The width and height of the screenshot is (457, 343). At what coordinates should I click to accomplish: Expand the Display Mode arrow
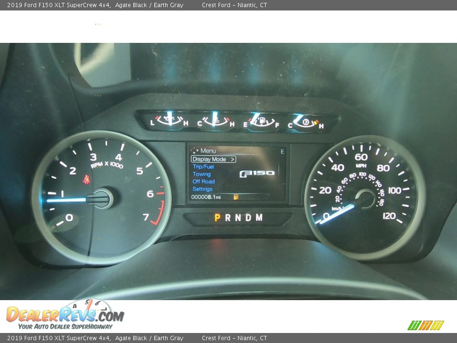[232, 159]
